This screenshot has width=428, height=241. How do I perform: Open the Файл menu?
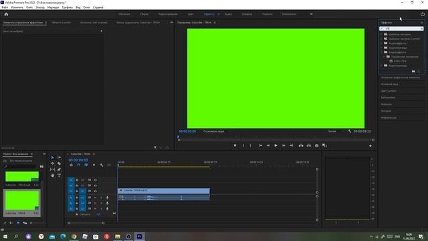click(5, 7)
